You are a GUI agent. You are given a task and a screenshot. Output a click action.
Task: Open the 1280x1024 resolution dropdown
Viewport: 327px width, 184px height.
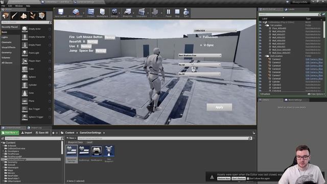click(x=215, y=31)
